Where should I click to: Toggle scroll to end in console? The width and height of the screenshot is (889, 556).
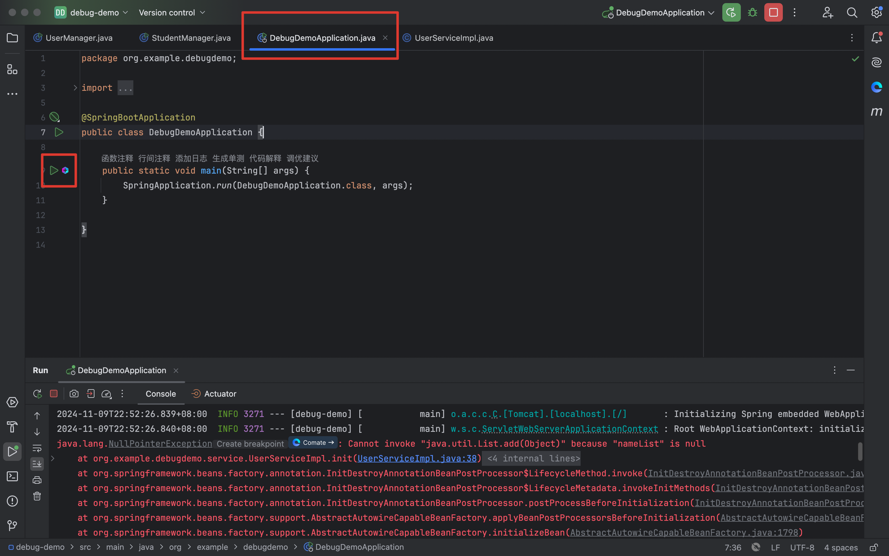(x=37, y=464)
